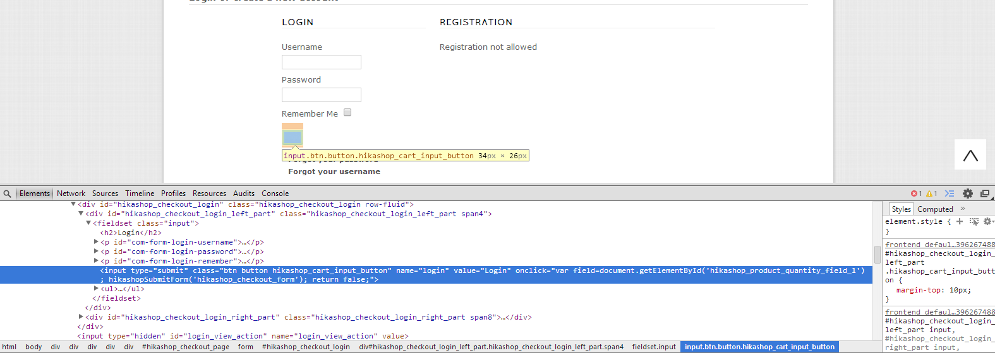Expand the com-form-login-password paragraph node
The width and height of the screenshot is (995, 353).
point(96,252)
